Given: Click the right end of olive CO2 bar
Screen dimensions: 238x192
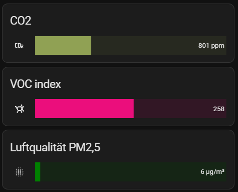Looking at the screenshot, I should click(90, 45).
